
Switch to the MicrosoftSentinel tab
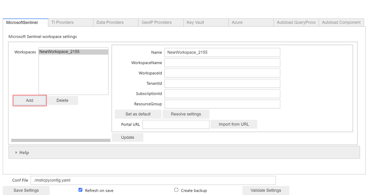coord(25,22)
